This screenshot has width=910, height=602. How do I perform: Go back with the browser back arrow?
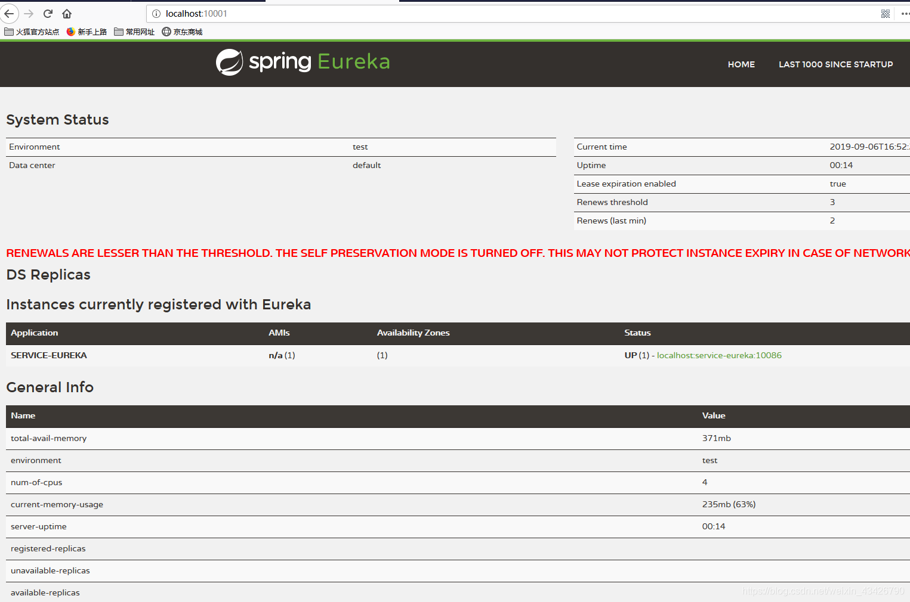coord(9,14)
